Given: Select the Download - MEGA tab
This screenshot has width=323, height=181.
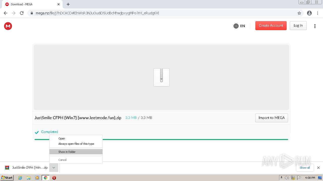Looking at the screenshot, I should point(32,4).
